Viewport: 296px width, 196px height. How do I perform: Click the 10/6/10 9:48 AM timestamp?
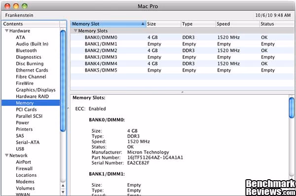click(x=273, y=15)
